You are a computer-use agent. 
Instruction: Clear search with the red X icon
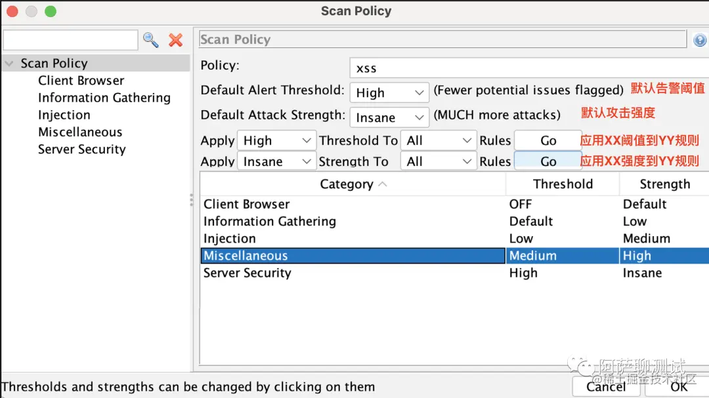click(175, 40)
